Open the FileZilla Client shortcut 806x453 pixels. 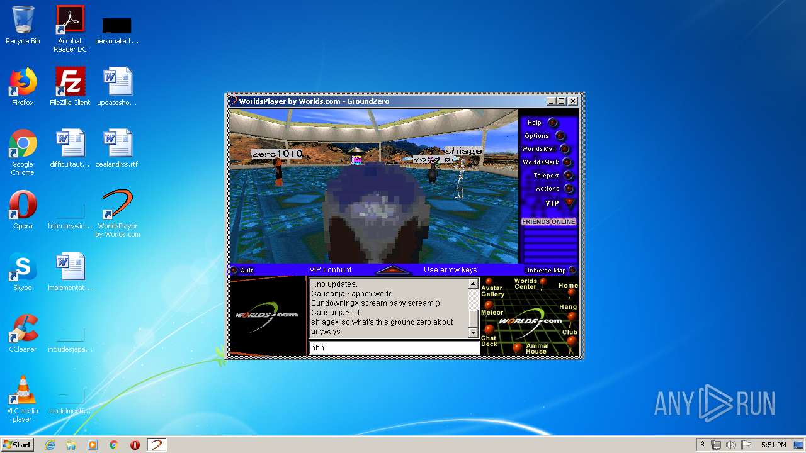pos(70,87)
